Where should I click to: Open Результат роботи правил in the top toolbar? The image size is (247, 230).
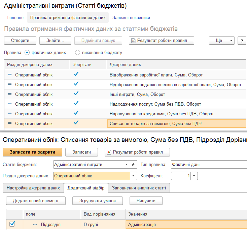pyautogui.click(x=162, y=41)
